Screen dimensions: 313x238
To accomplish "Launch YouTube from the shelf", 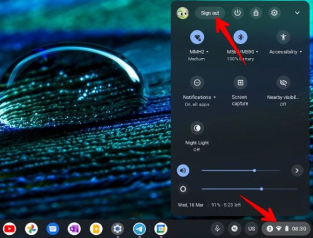I will (10, 229).
